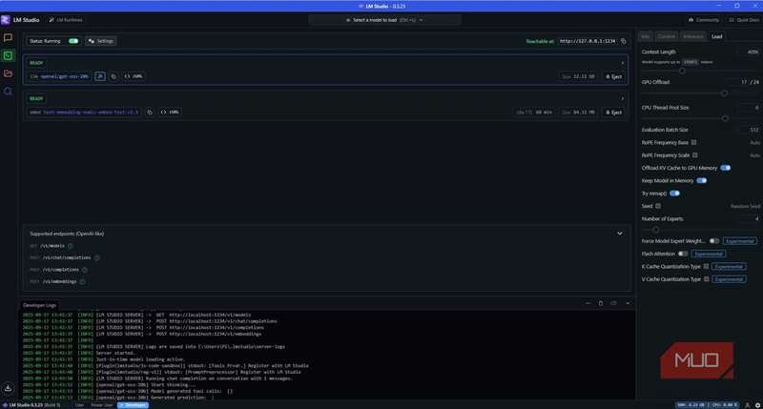Open the Developer server sidebar icon
The image size is (763, 409).
[8, 55]
